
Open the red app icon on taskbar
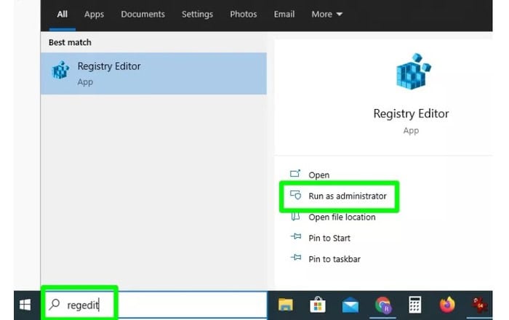point(480,305)
